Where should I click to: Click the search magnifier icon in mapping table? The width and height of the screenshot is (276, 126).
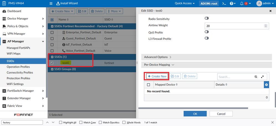[x=256, y=77]
